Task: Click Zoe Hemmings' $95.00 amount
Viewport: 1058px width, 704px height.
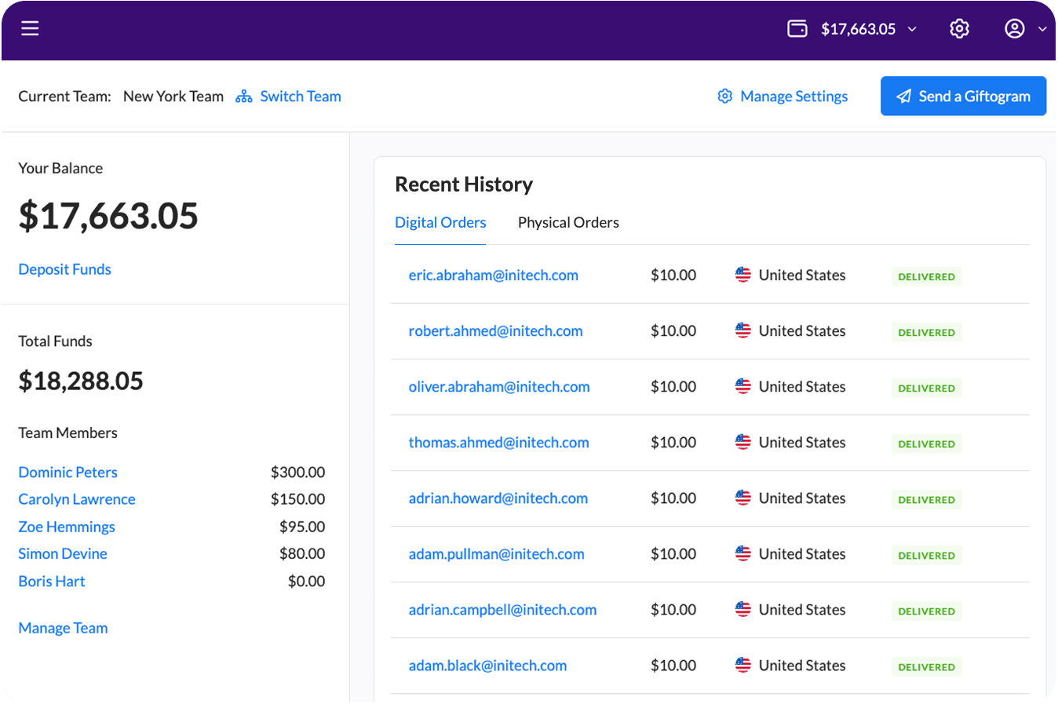Action: coord(302,527)
